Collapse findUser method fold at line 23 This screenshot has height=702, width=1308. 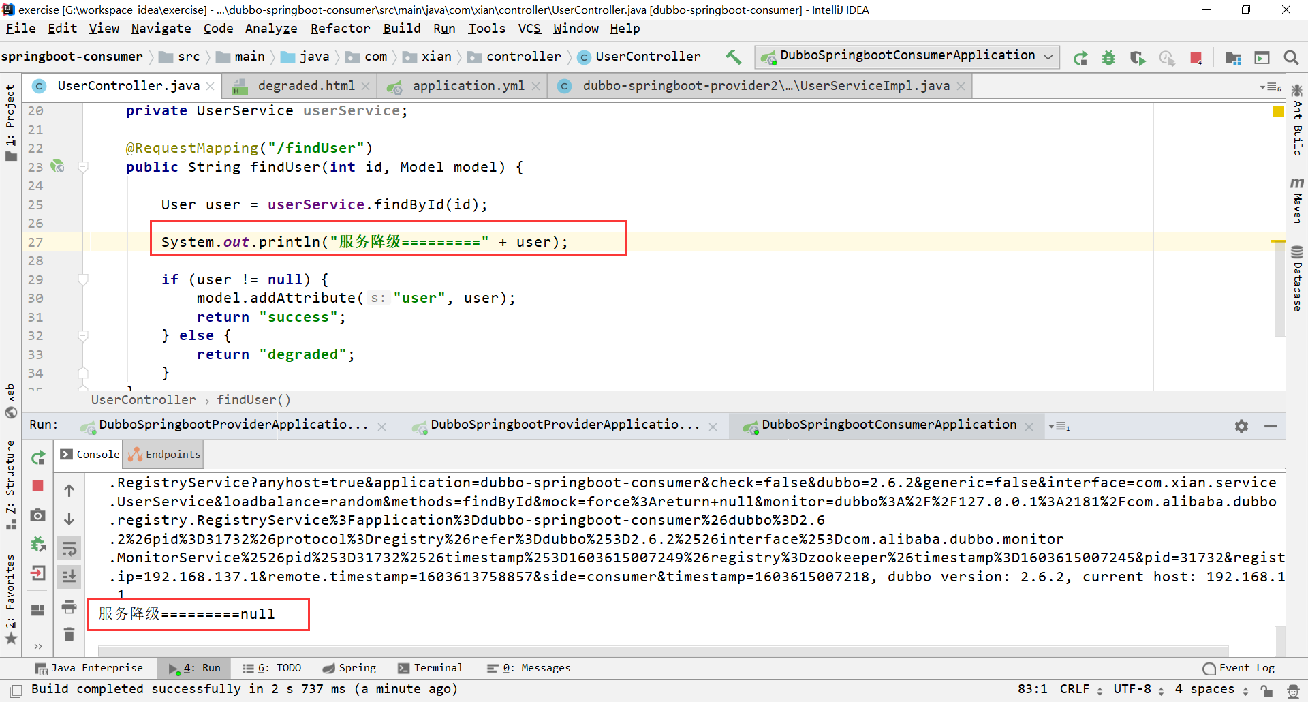(83, 166)
